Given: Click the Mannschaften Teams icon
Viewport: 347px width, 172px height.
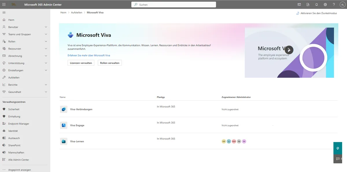Looking at the screenshot, I should click(x=4, y=152).
